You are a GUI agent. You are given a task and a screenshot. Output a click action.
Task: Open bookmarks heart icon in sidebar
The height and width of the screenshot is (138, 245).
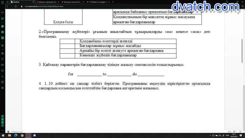click(x=3, y=59)
